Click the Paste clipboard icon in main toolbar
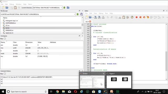Image resolution: width=168 pixels, height=94 pixels. [x=15, y=8]
